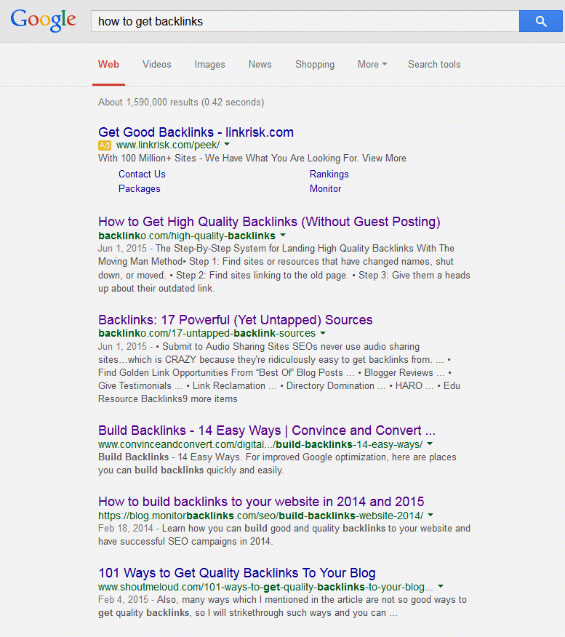The width and height of the screenshot is (565, 637).
Task: Expand arrow beside blog.monitorbacklinks.com URL
Action: (430, 515)
